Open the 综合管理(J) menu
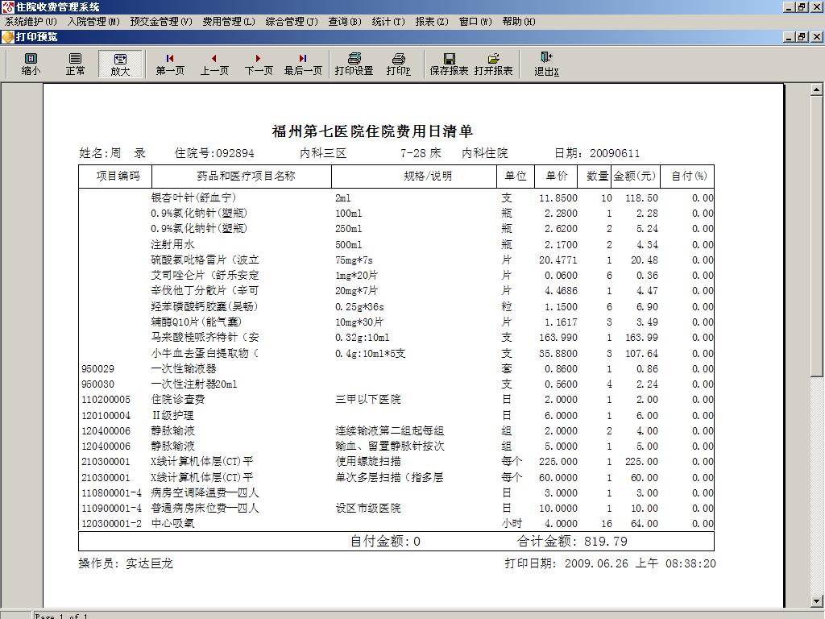 pos(292,22)
